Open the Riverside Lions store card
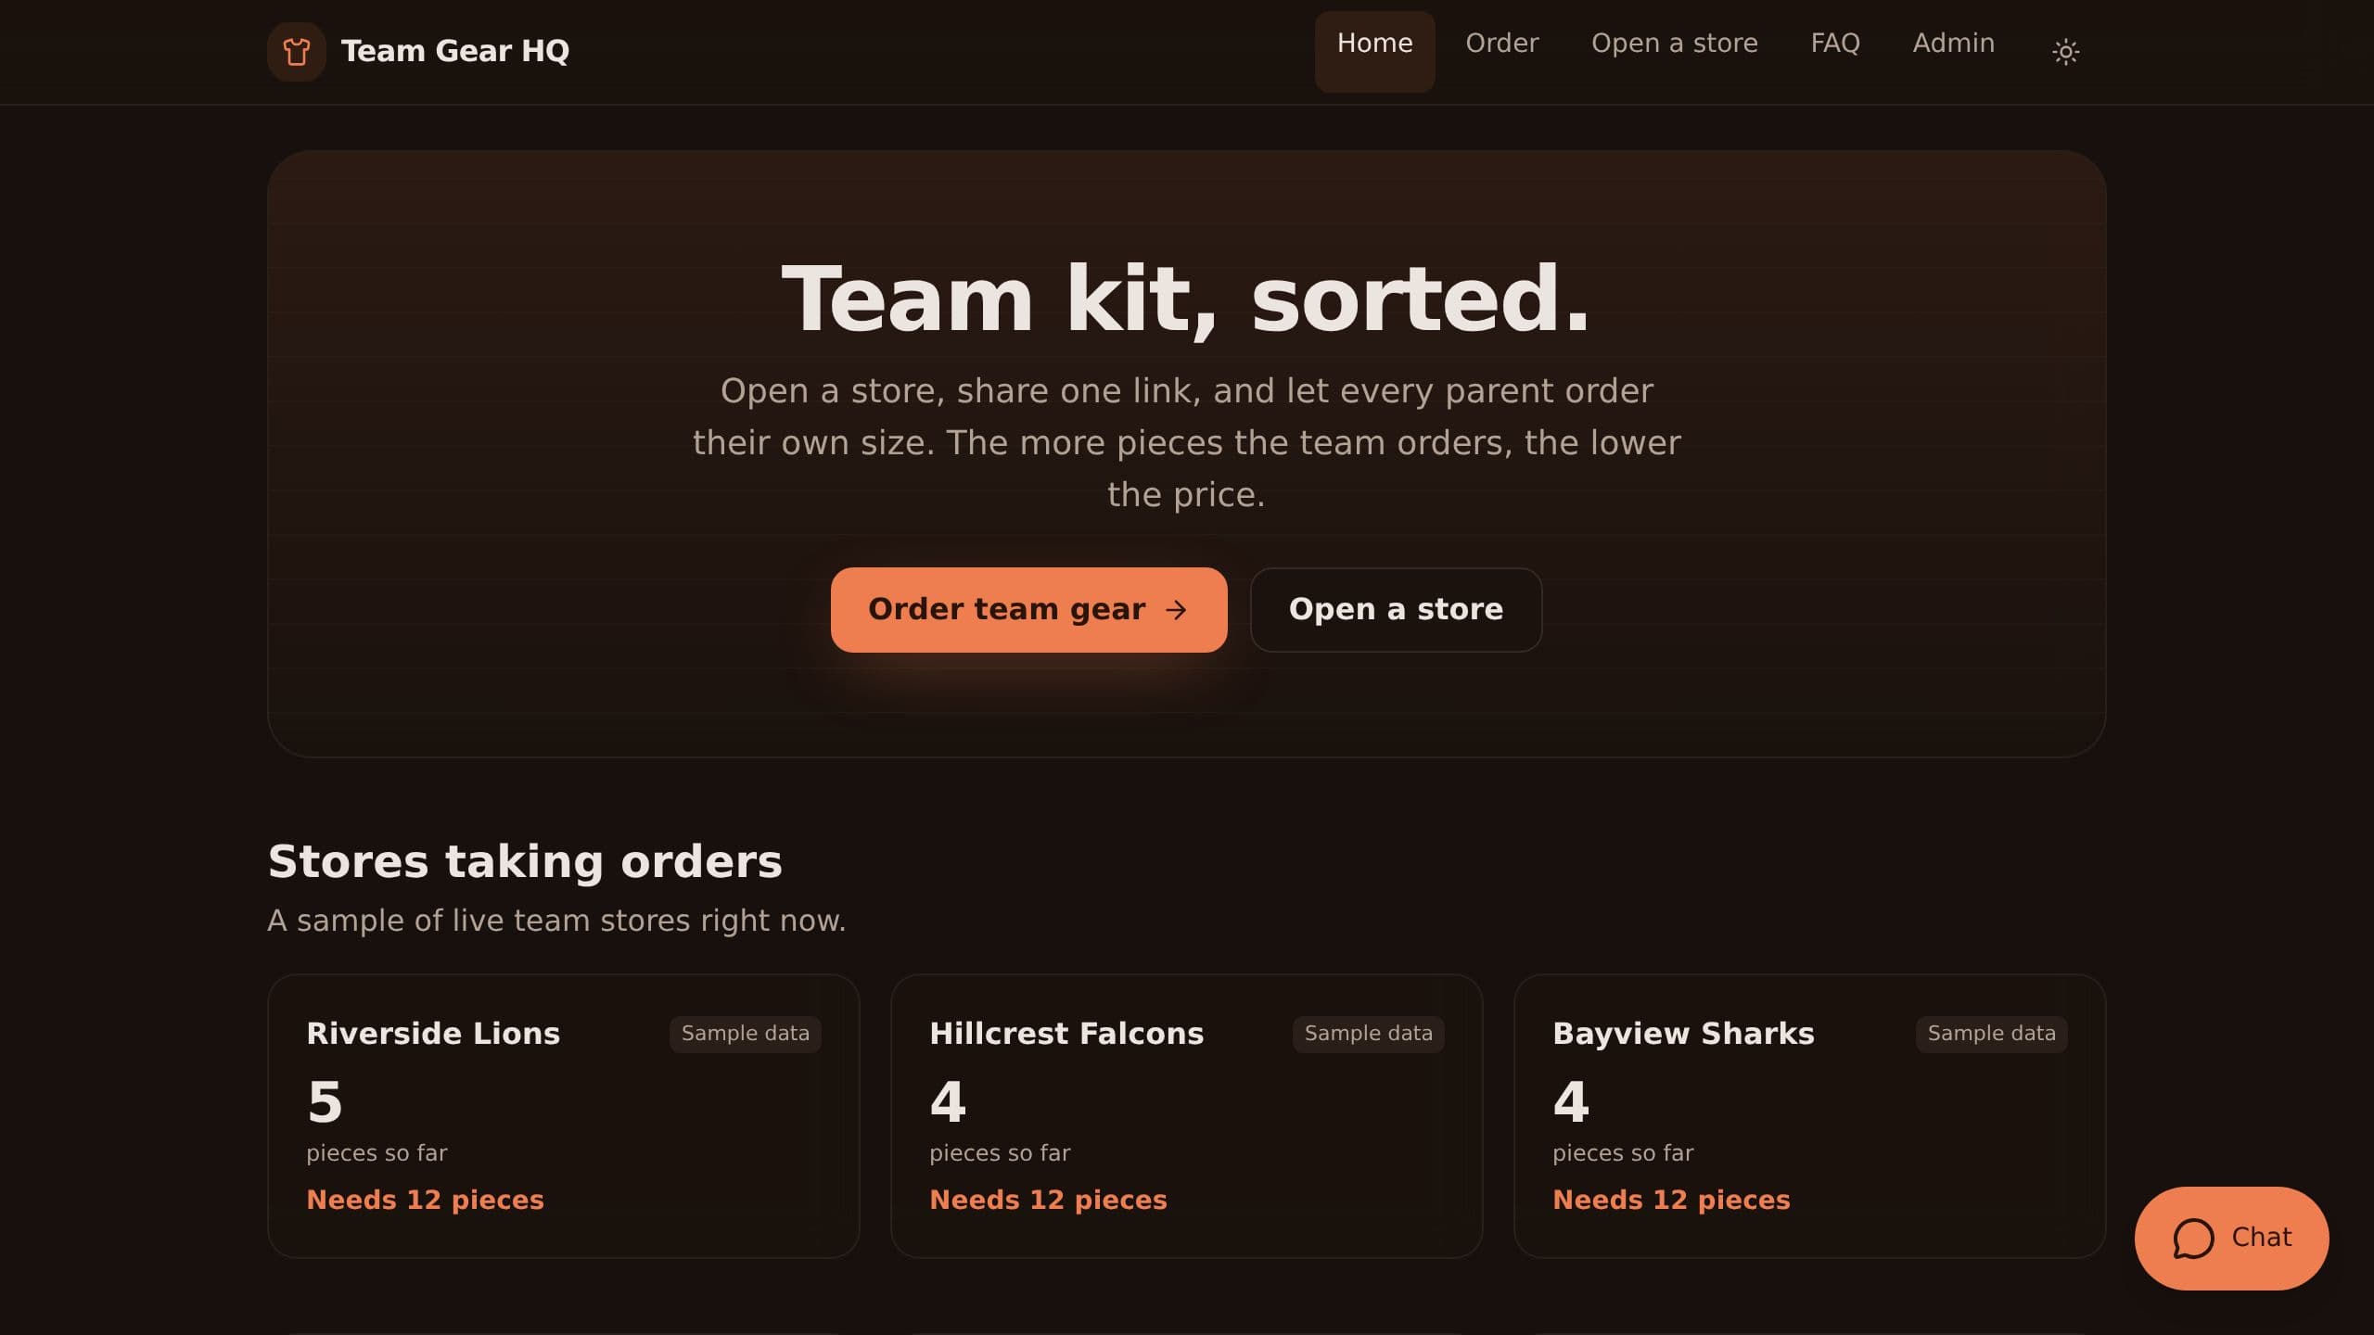The image size is (2374, 1335). pyautogui.click(x=563, y=1115)
